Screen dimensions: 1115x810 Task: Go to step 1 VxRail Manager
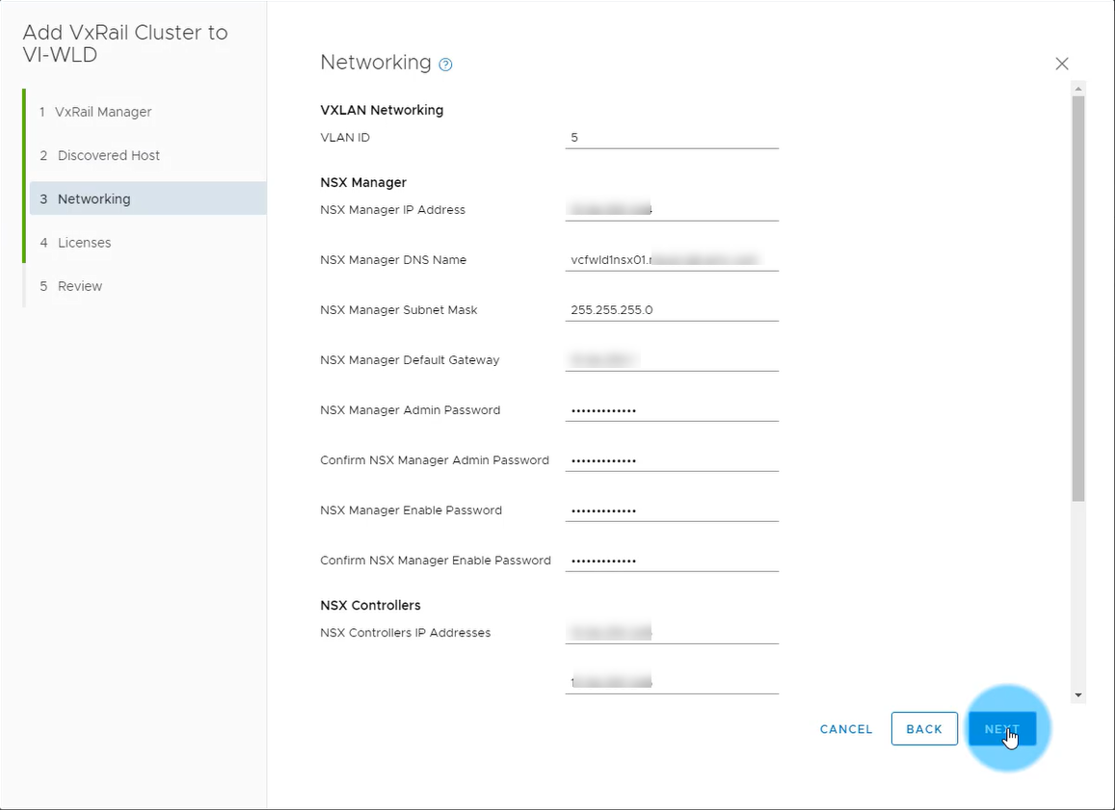(x=103, y=112)
